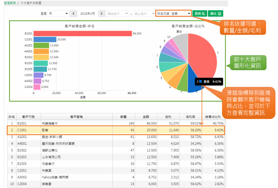Click the next month arrow button

click(102, 14)
